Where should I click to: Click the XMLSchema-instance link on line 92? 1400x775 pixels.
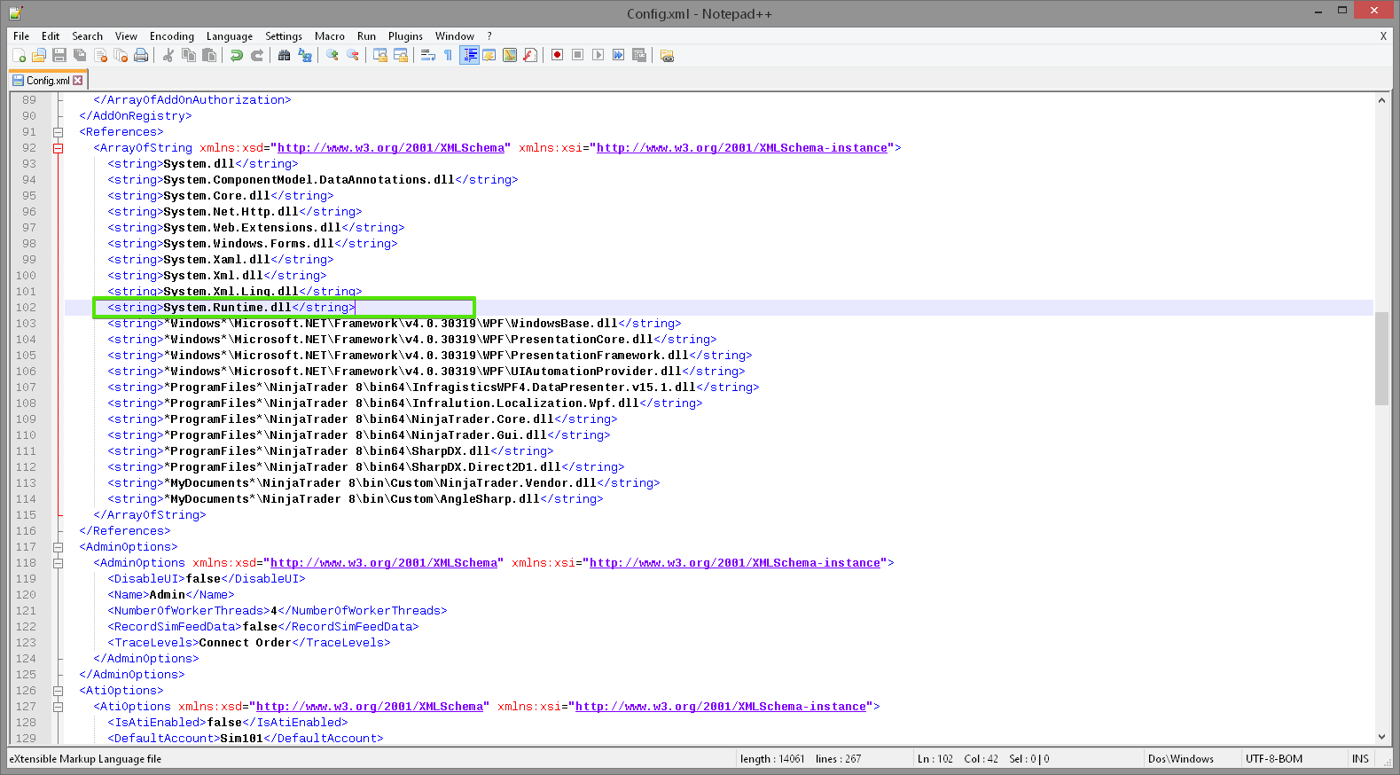pos(741,148)
